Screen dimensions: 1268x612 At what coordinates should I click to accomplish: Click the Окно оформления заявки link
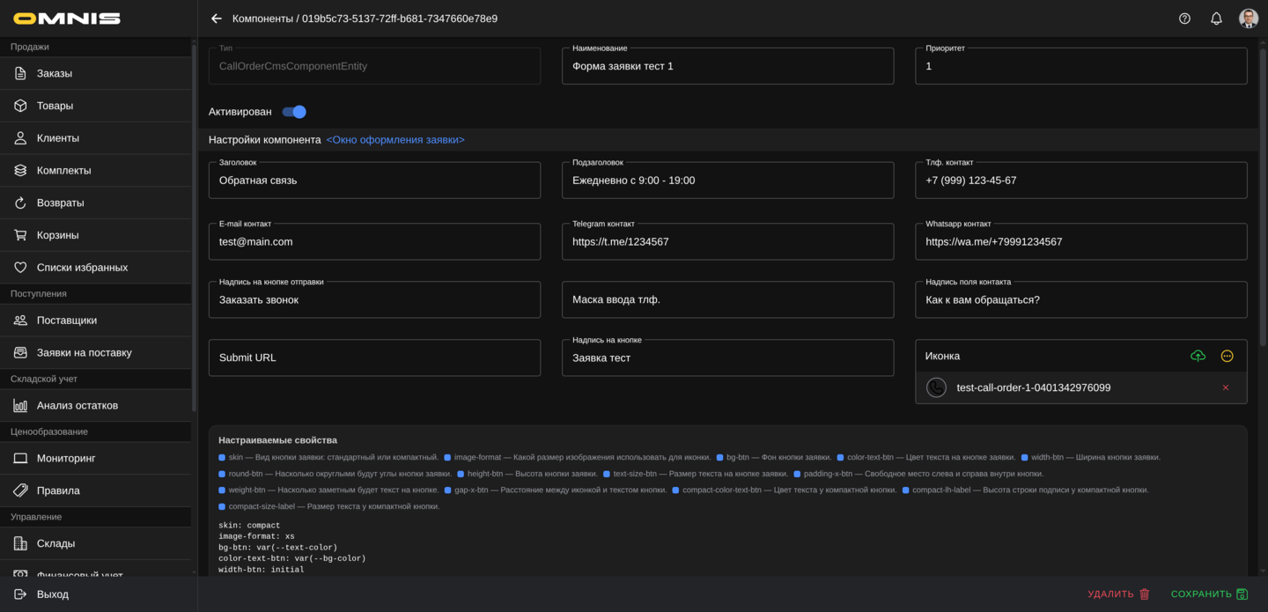[x=395, y=140]
